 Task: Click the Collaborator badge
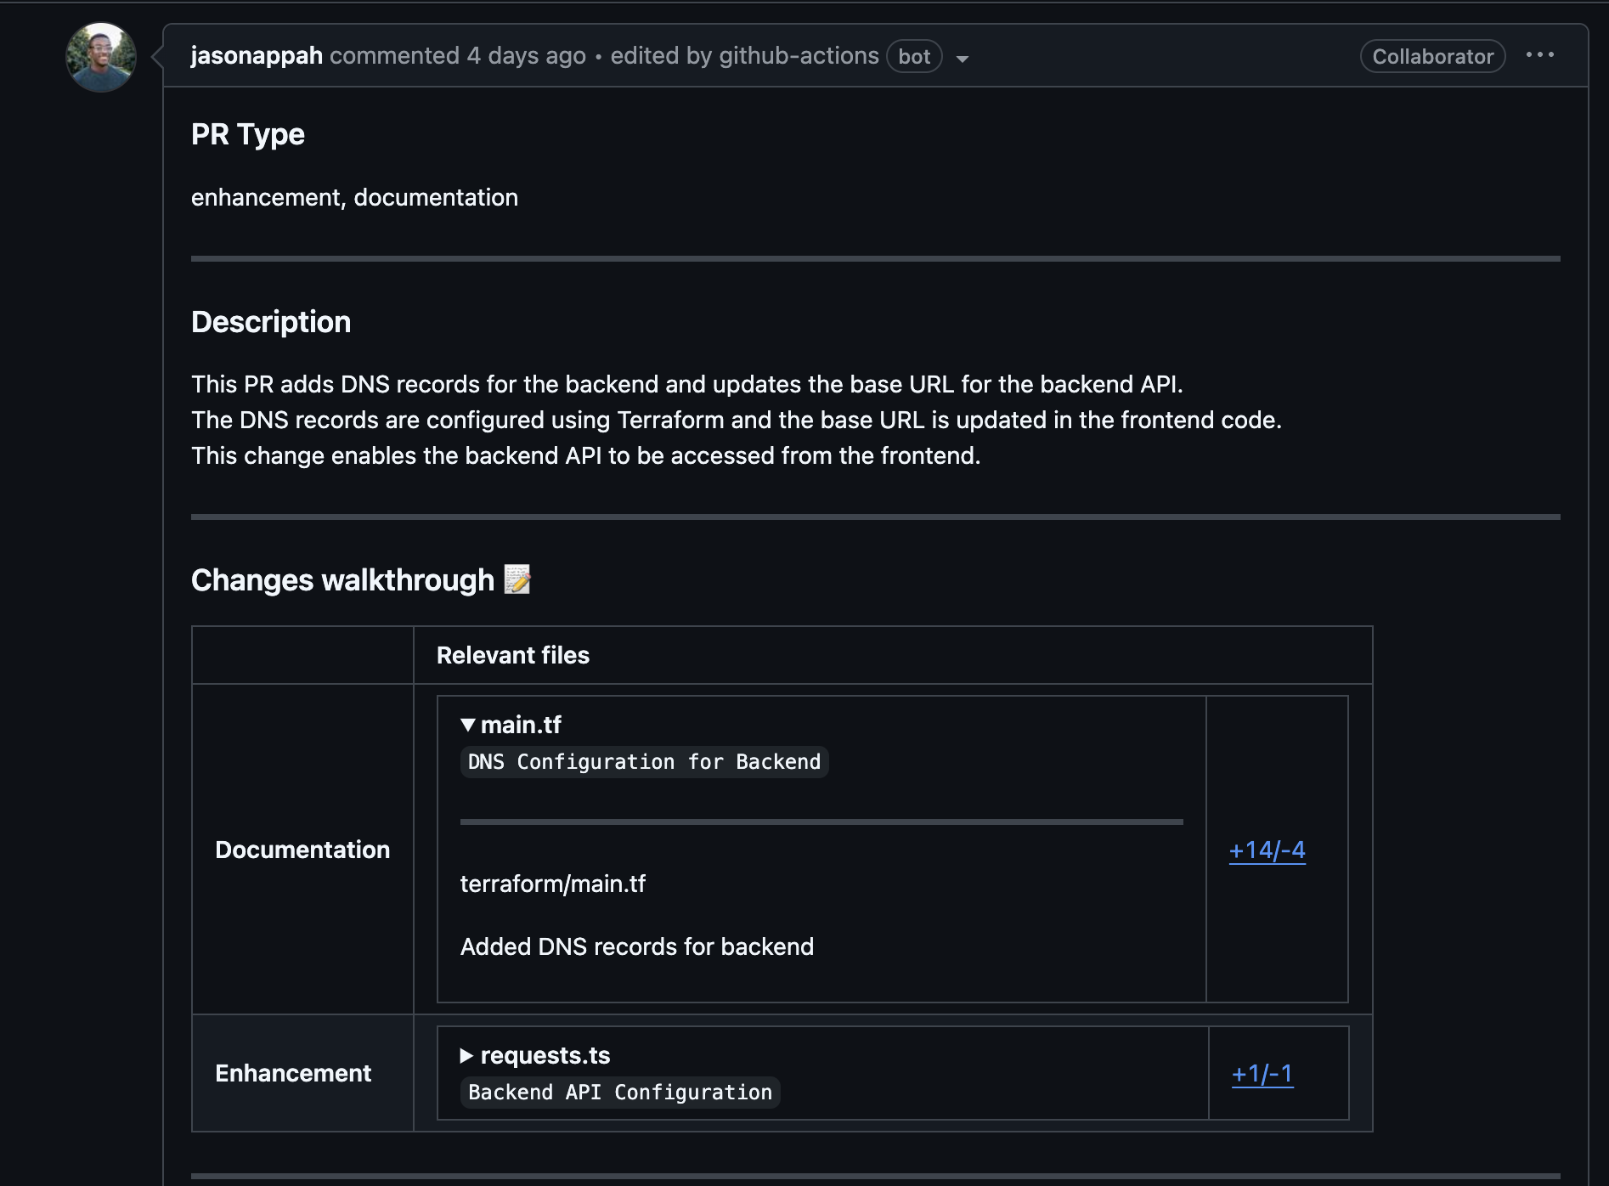coord(1432,57)
